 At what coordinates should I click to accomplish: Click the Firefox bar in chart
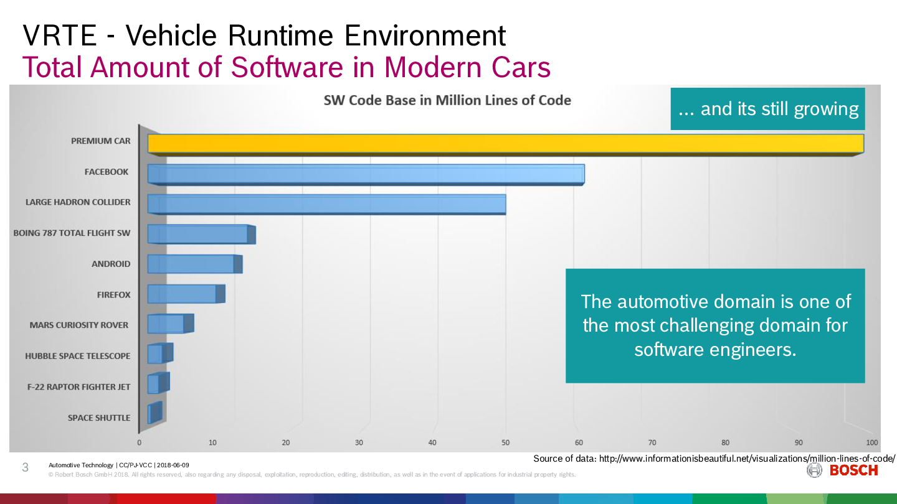pos(186,294)
